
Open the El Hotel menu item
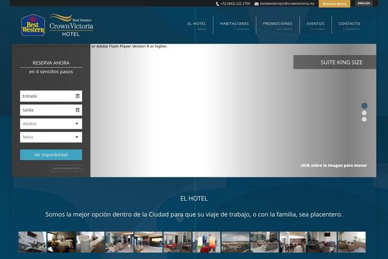(x=197, y=25)
